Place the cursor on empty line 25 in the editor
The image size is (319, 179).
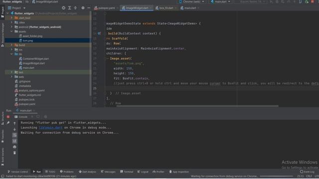(211, 89)
